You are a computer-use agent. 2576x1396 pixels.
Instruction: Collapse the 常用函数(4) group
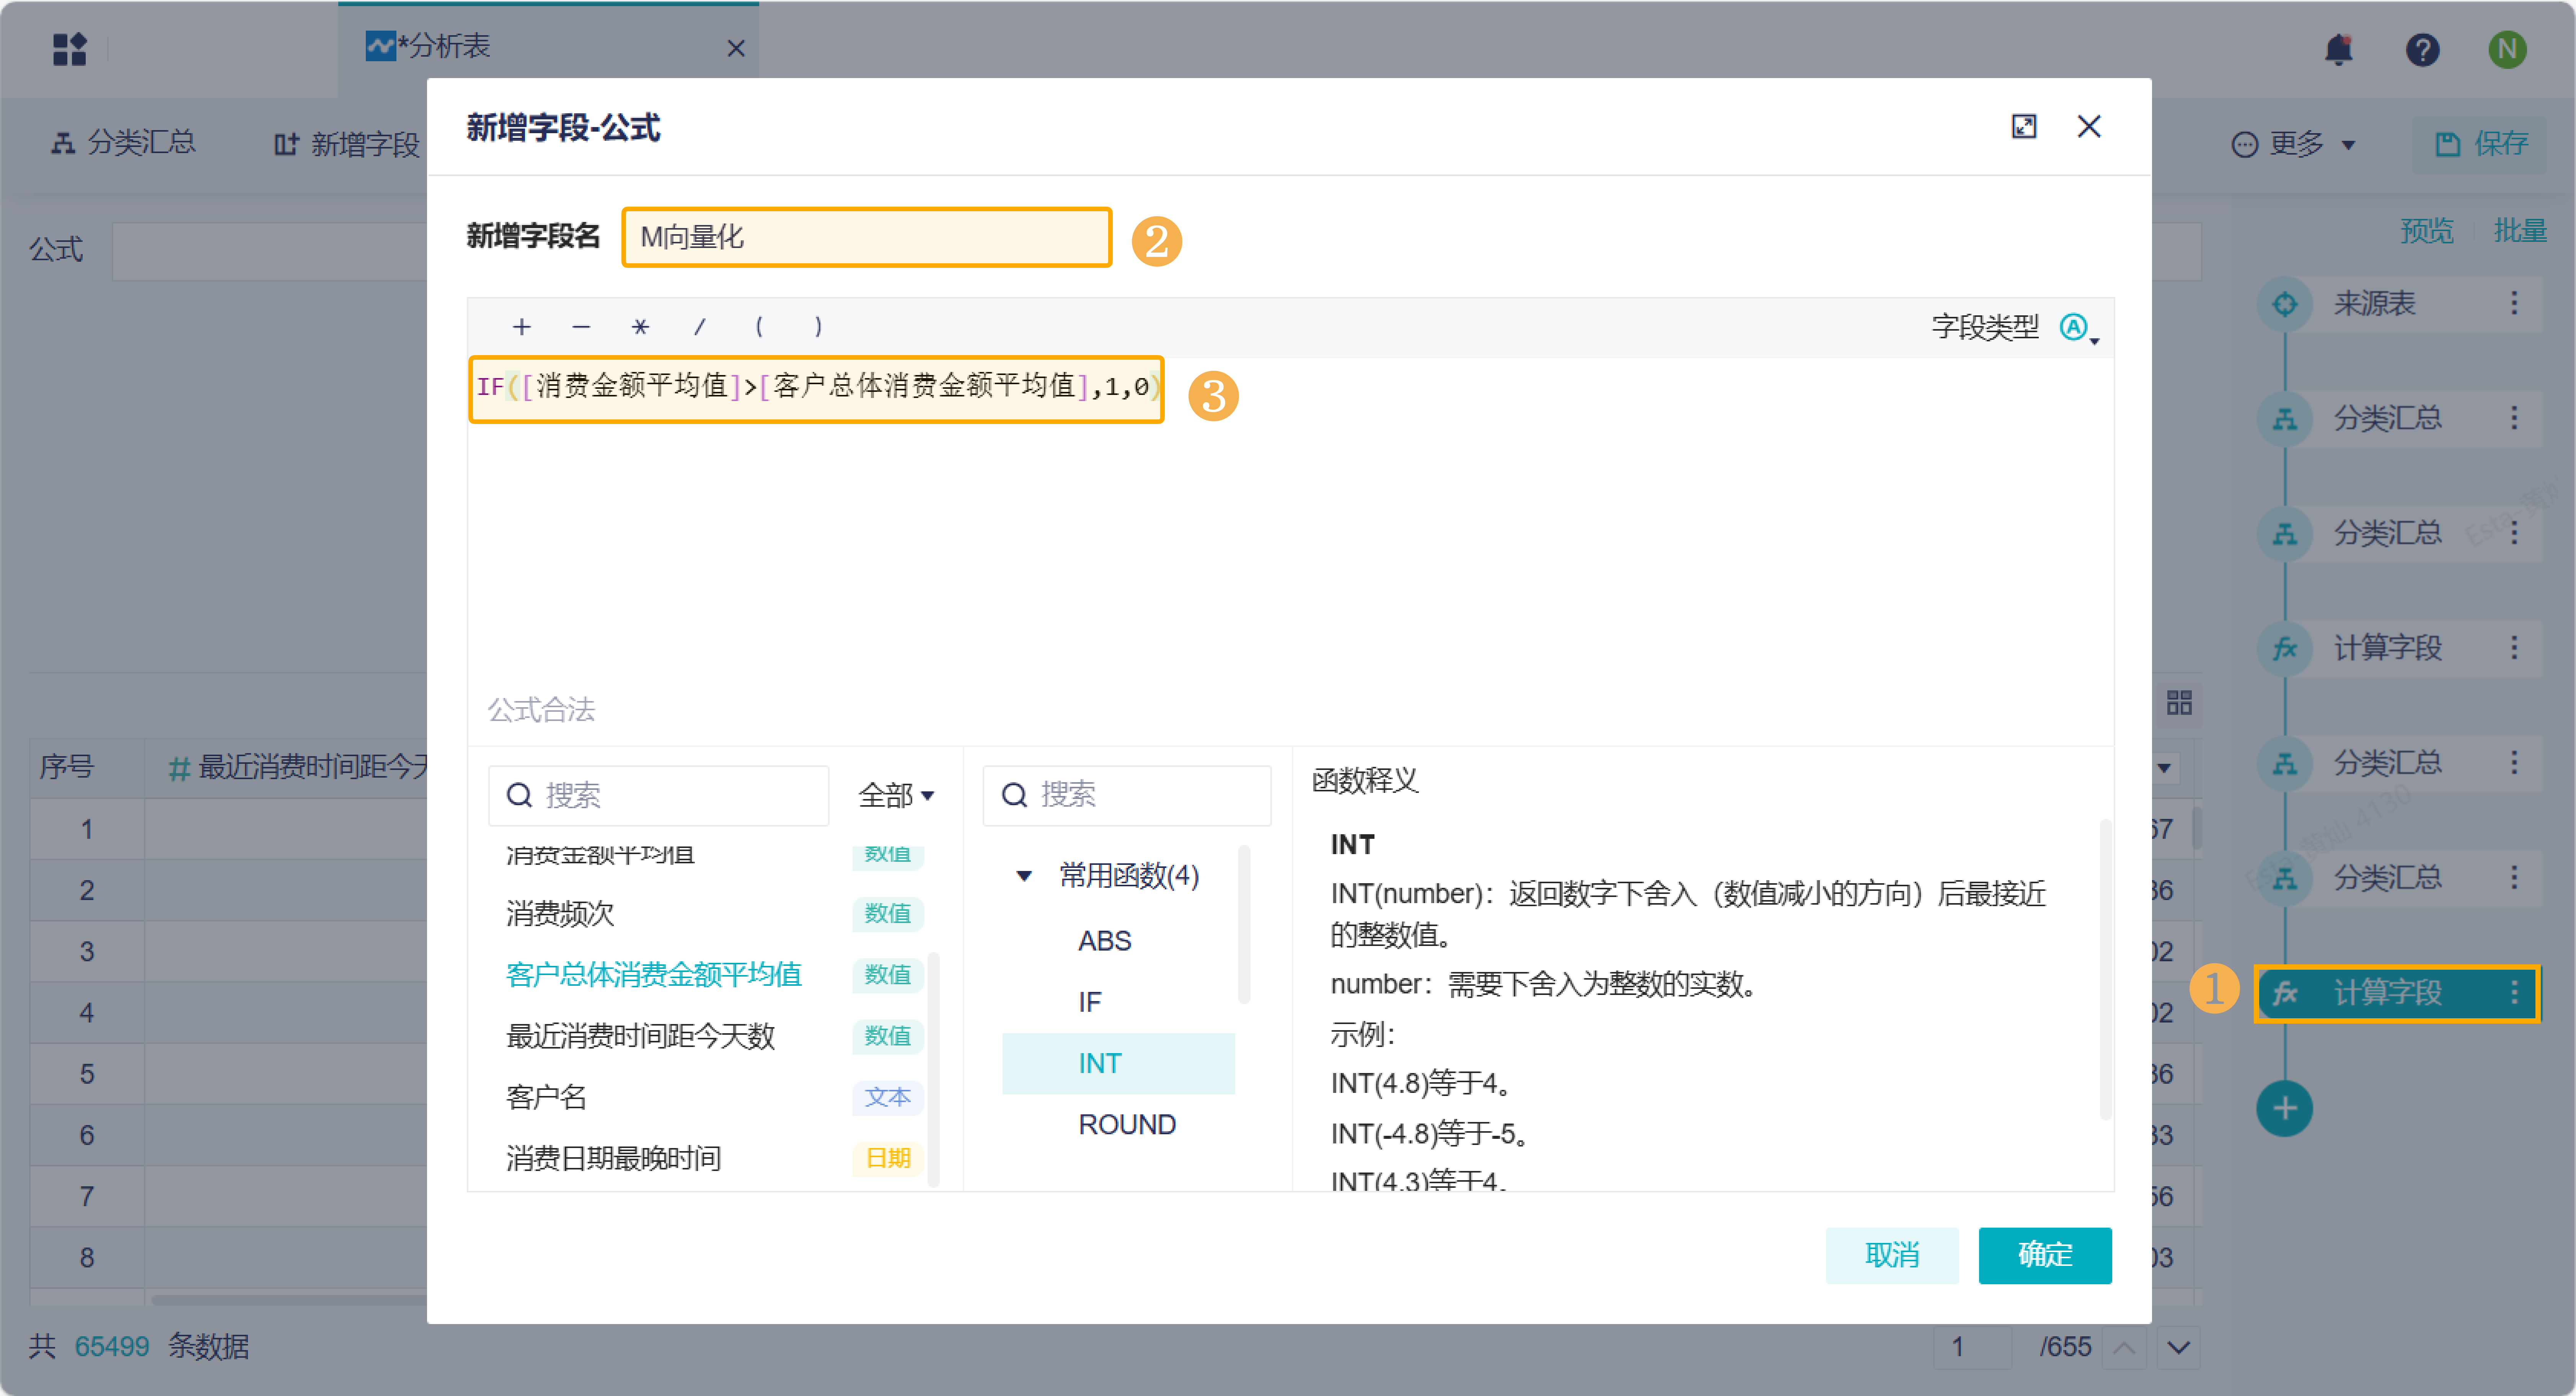point(1024,876)
